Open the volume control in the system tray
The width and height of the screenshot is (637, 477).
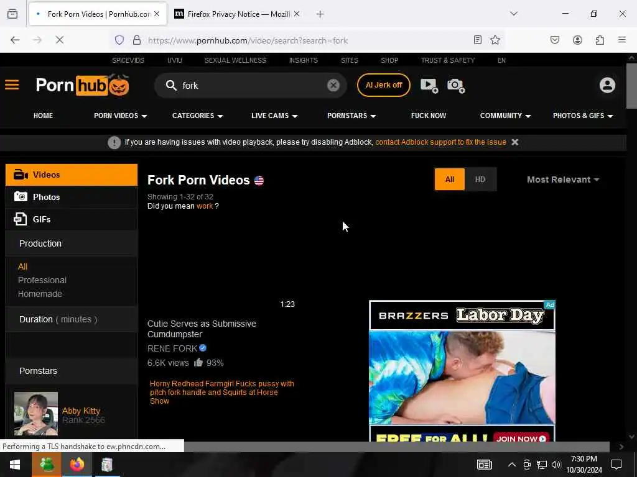[x=556, y=465]
